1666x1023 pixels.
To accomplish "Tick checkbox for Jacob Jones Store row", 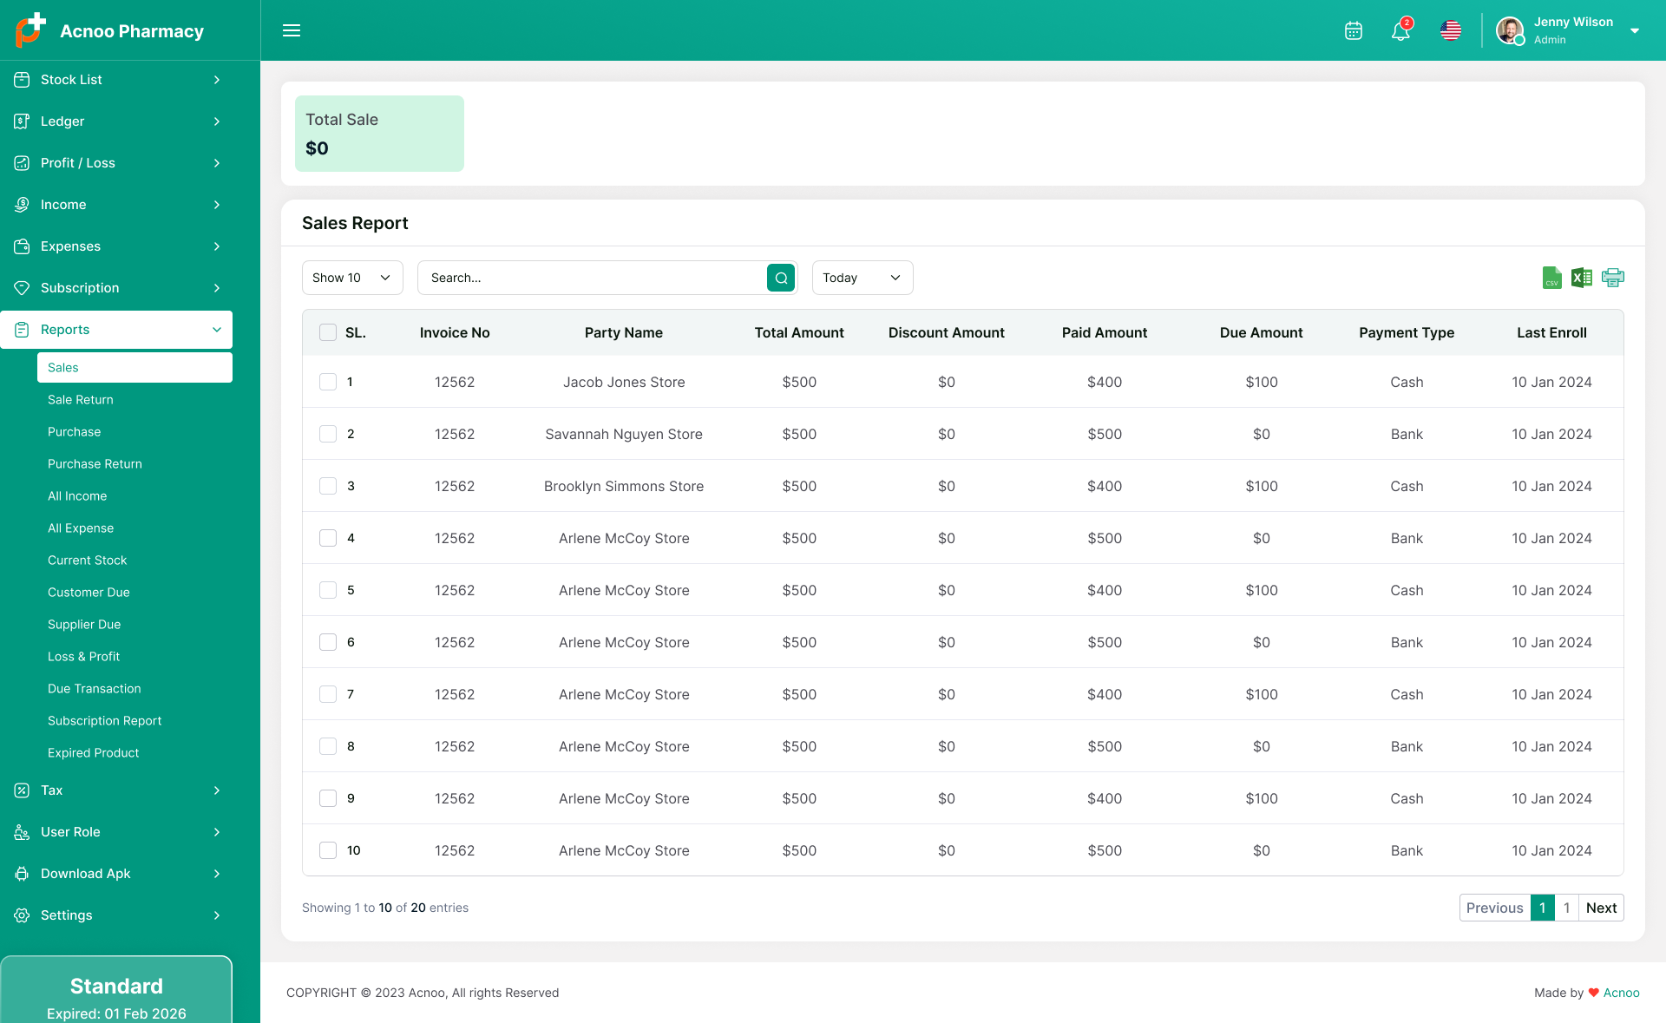I will [328, 382].
